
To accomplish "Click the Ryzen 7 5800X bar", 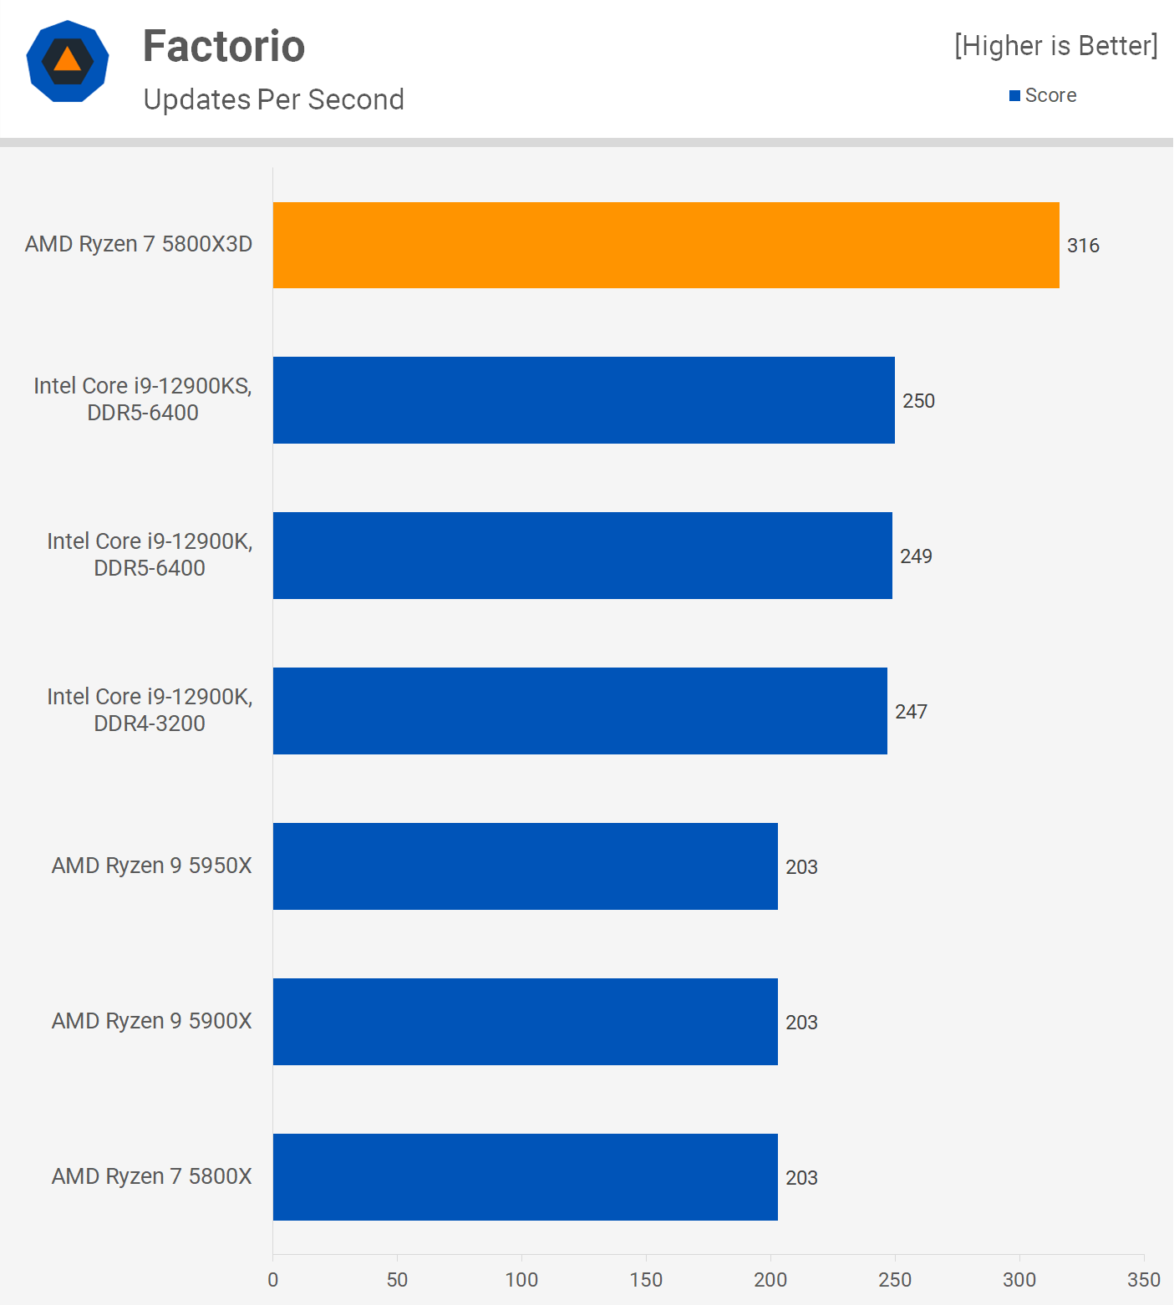I will (525, 1177).
